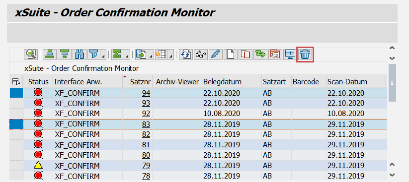Open record number 92 link
The width and height of the screenshot is (409, 182).
[146, 114]
